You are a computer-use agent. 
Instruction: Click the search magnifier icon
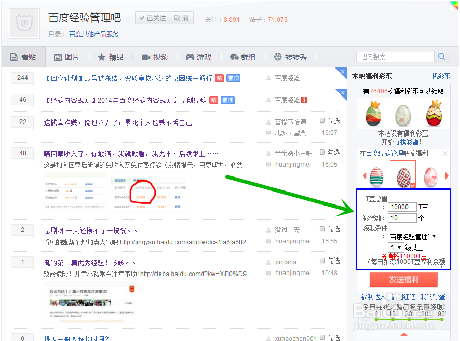441,57
